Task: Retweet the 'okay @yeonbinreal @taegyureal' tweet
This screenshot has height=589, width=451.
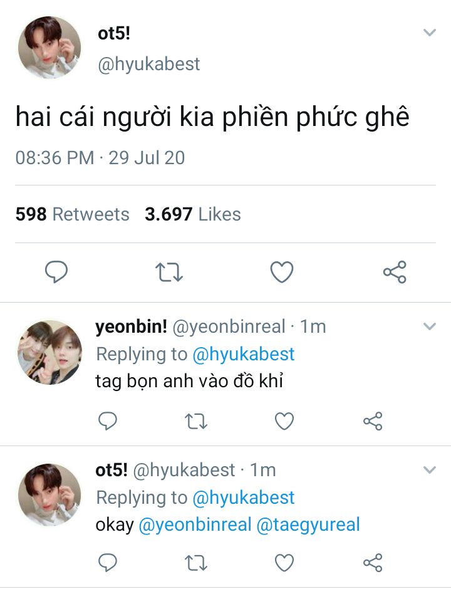Action: [196, 562]
